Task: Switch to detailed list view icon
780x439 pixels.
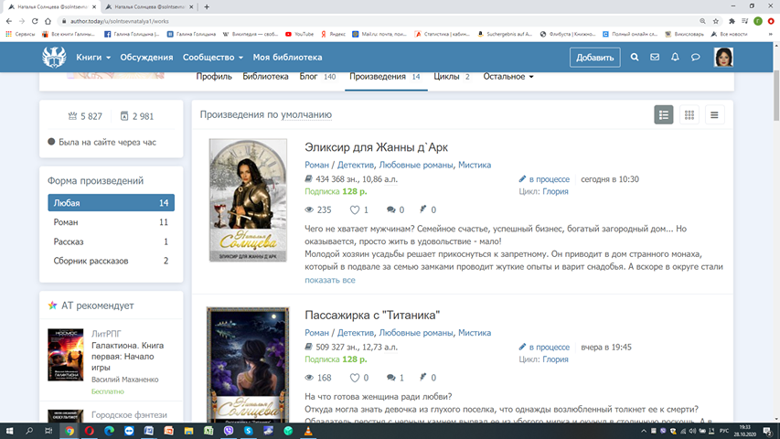Action: pos(664,114)
